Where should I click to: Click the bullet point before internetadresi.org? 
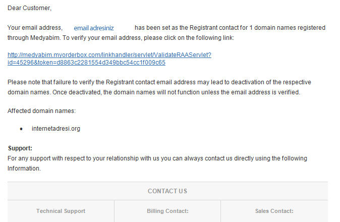(21, 129)
